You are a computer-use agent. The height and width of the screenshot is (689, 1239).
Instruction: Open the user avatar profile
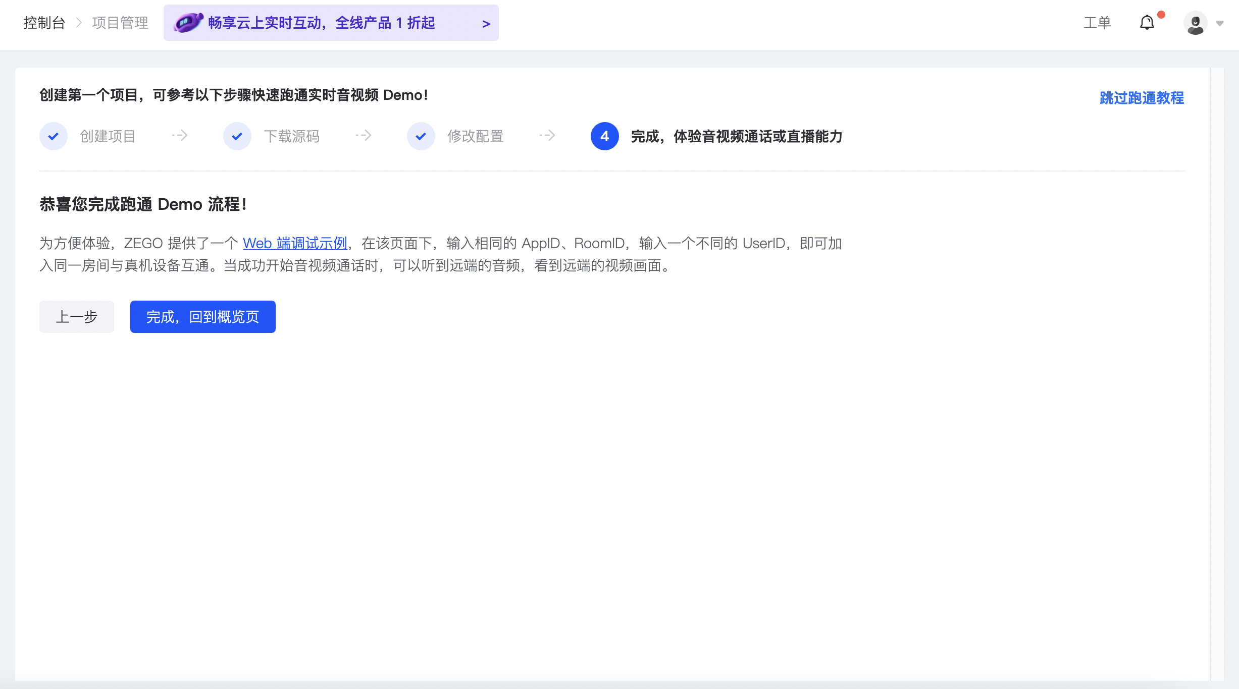coord(1195,23)
